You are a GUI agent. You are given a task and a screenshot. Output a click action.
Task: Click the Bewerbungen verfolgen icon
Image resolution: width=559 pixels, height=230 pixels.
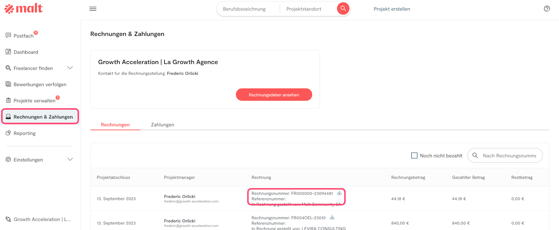[x=8, y=84]
